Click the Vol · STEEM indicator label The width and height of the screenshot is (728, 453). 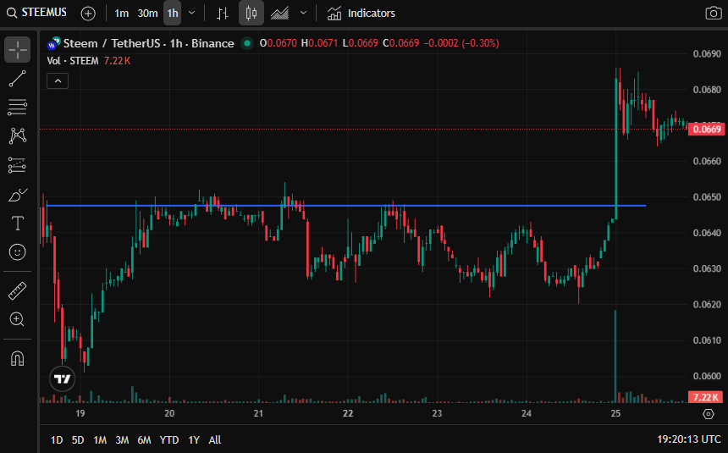tap(73, 61)
